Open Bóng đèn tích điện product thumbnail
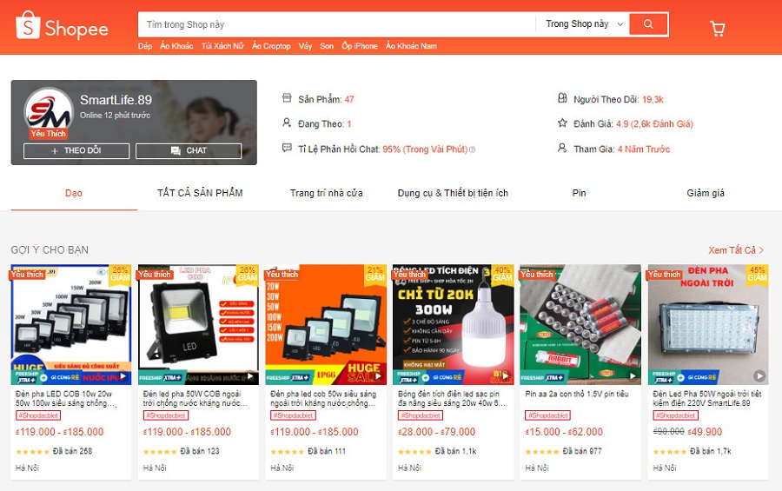The image size is (782, 491). click(454, 324)
